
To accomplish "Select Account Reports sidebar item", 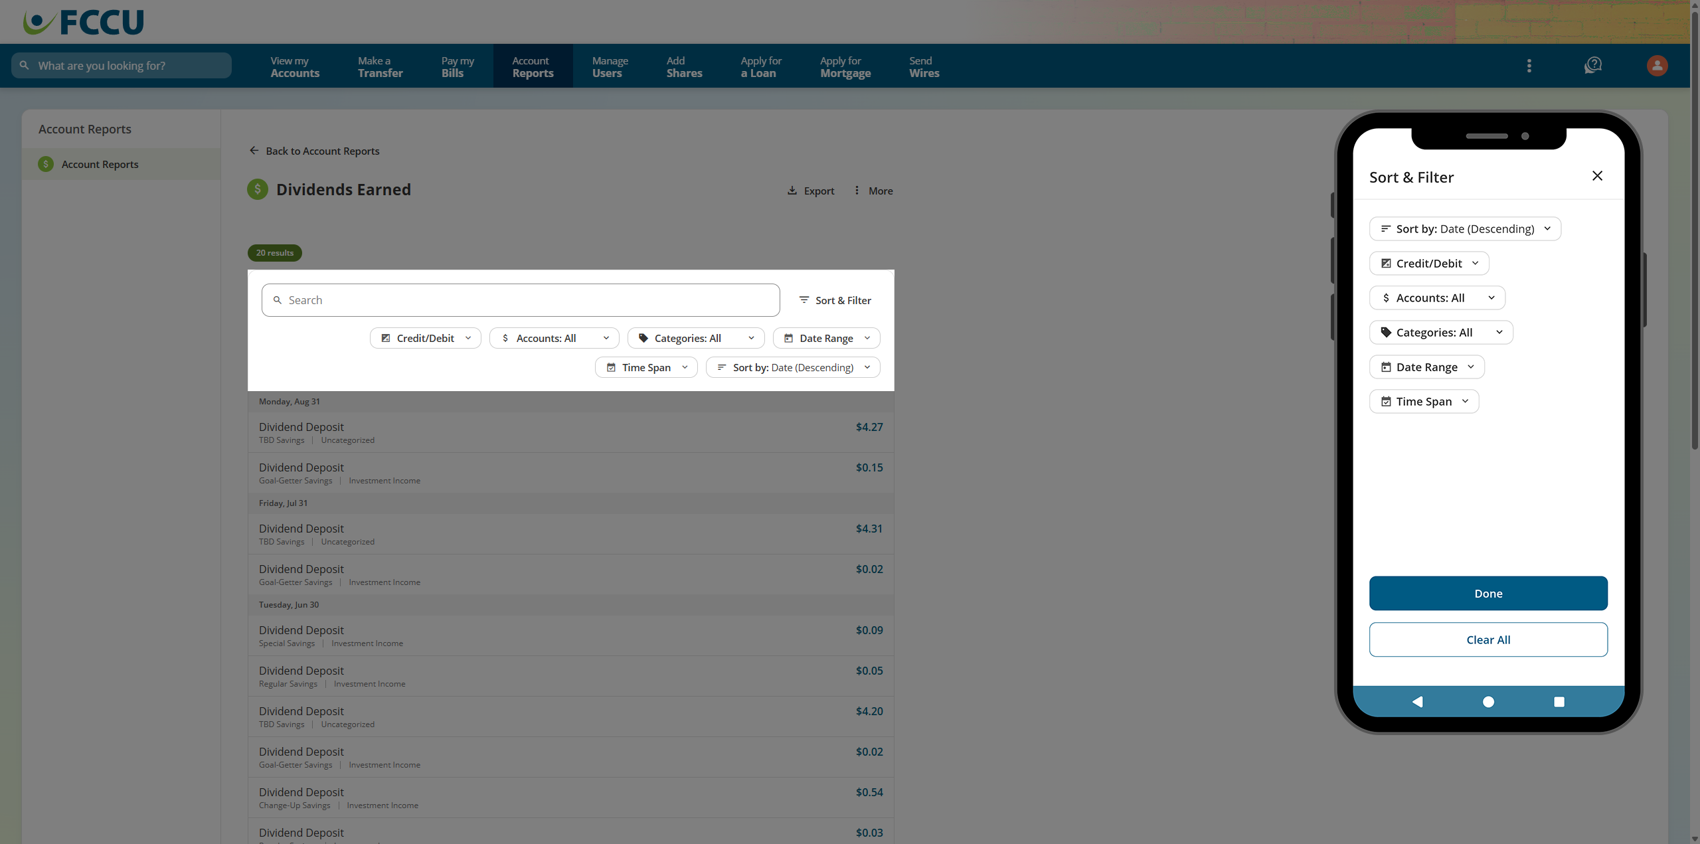I will (x=121, y=164).
